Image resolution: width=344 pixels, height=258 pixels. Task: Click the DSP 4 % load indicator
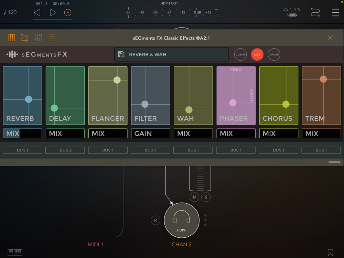coord(292,9)
